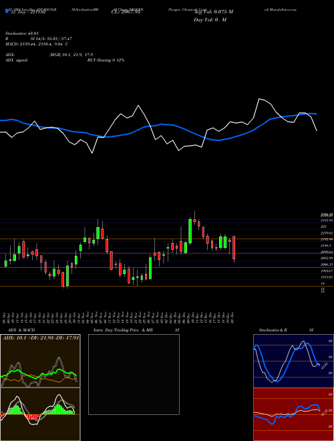Image resolution: width=334 pixels, height=441 pixels.
Task: Click the blue 12 Day SMA legend square
Action: pos(7,11)
